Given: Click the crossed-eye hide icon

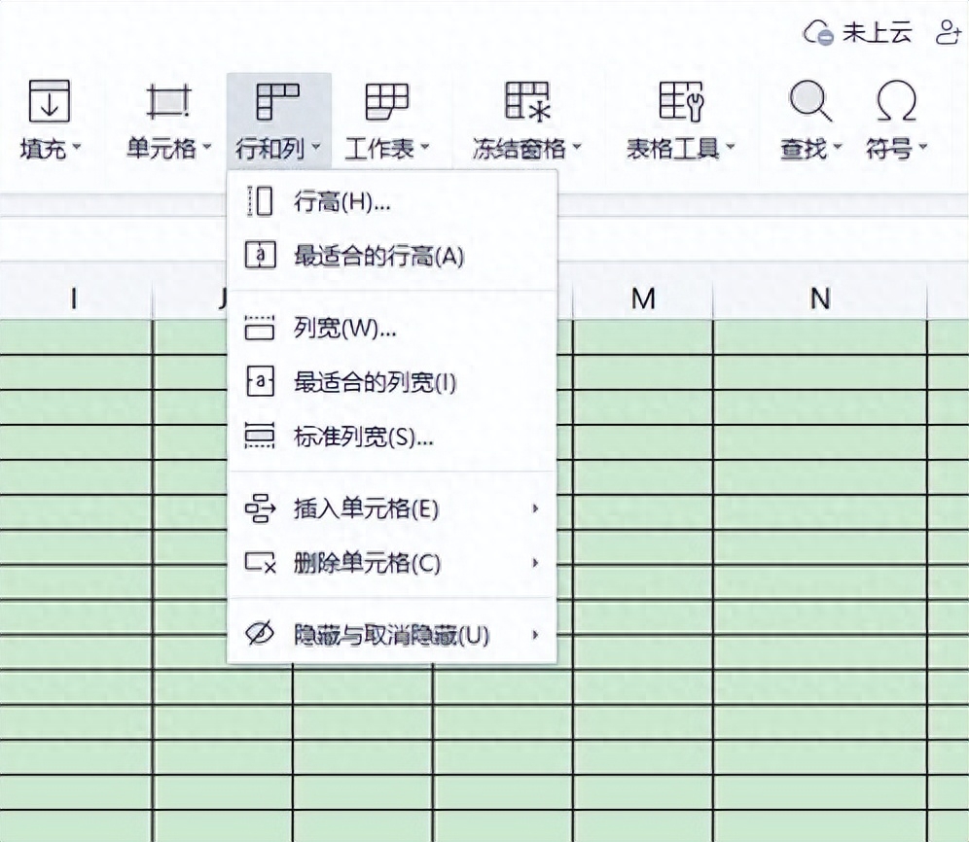Looking at the screenshot, I should point(260,633).
